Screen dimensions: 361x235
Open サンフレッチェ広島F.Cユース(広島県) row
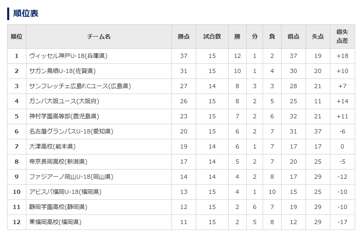tap(80, 86)
